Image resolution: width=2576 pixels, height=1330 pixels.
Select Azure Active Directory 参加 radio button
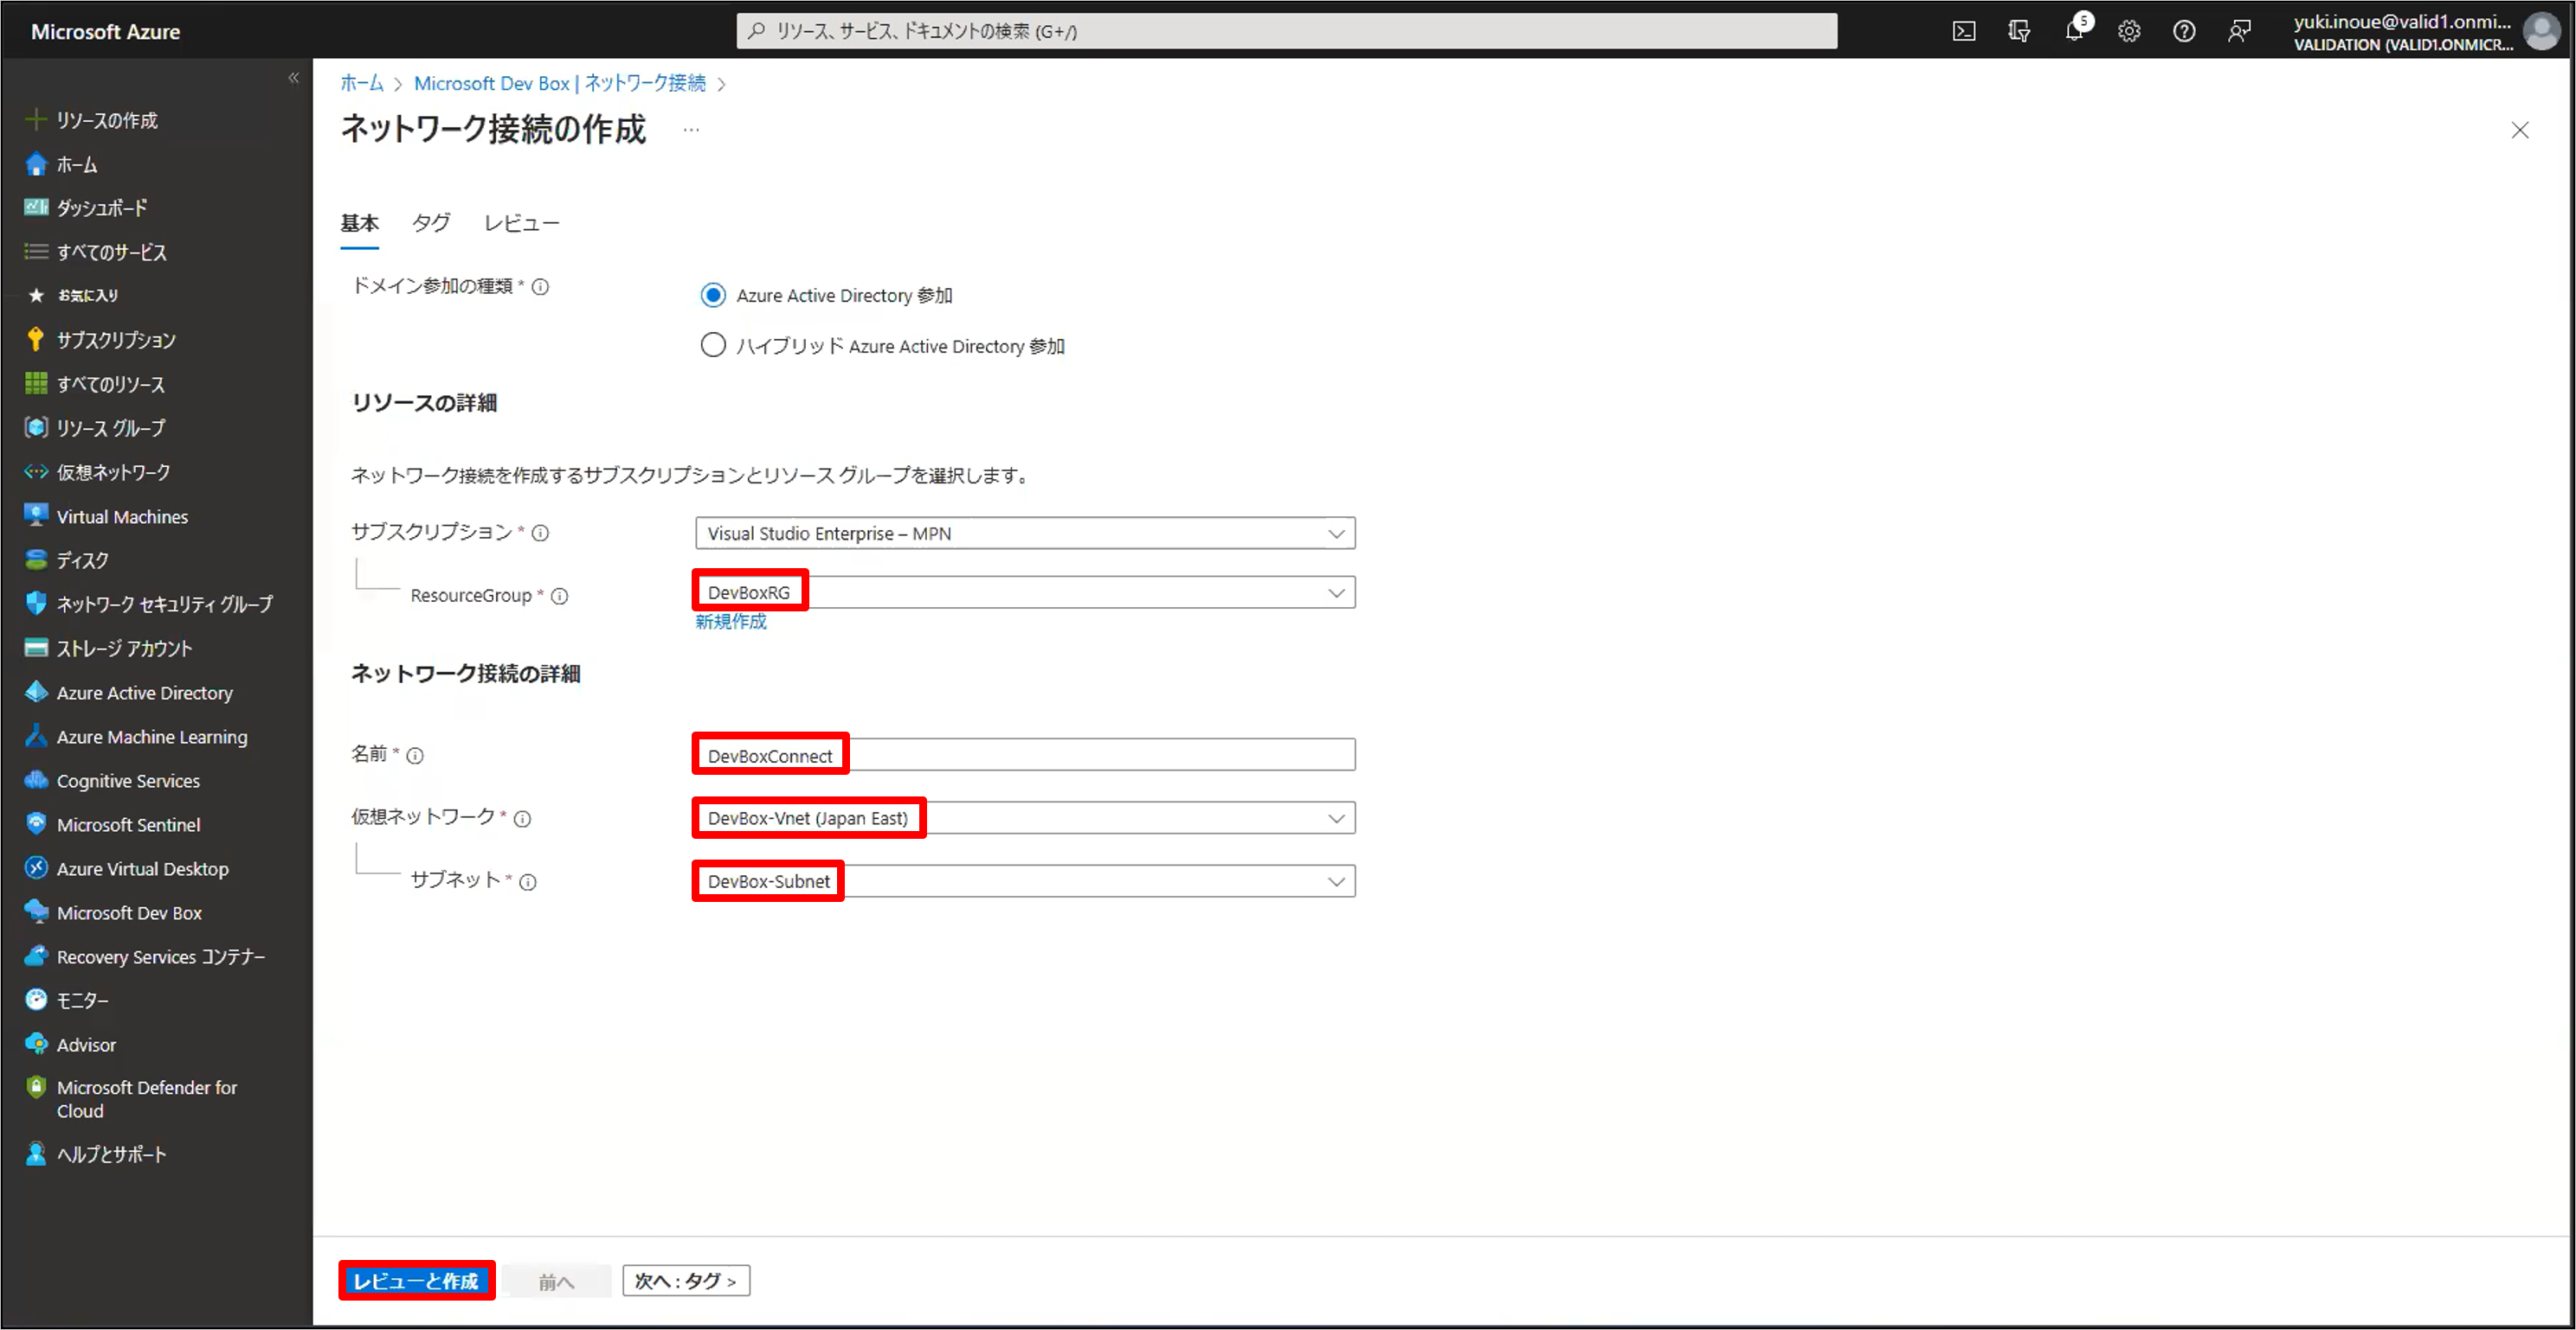click(x=713, y=295)
